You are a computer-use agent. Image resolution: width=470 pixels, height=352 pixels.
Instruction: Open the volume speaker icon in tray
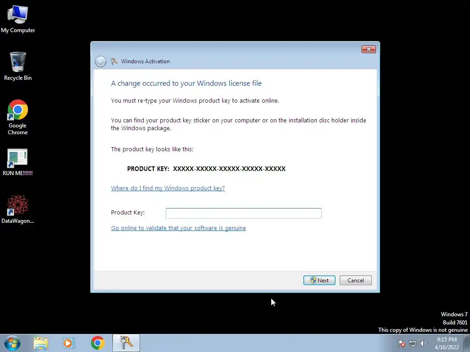point(424,343)
